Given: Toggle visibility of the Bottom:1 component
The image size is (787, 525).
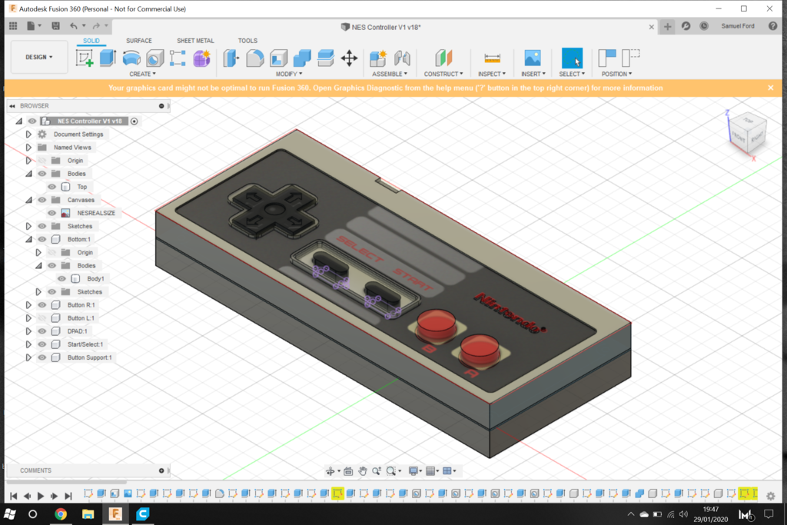Looking at the screenshot, I should click(x=42, y=239).
